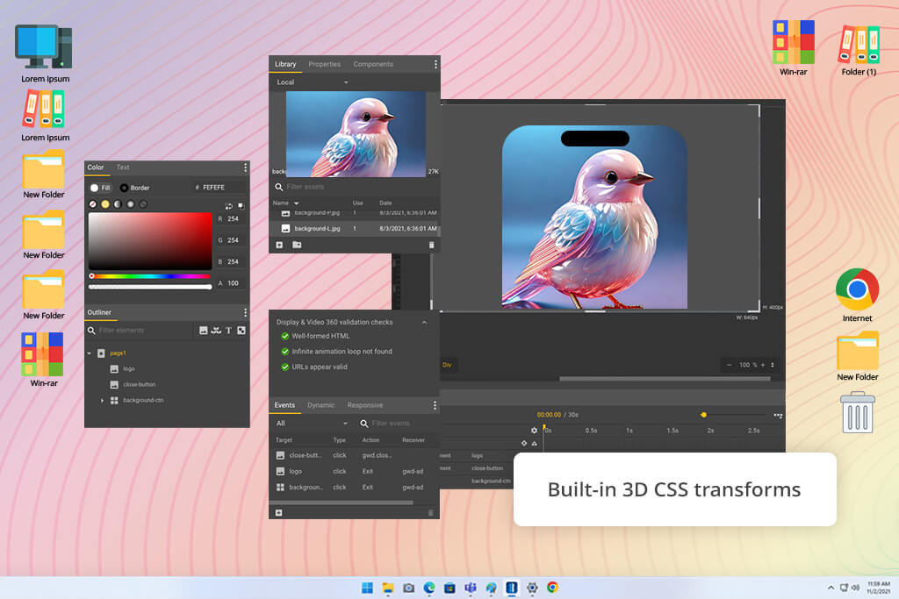Image resolution: width=899 pixels, height=599 pixels.
Task: Click the new folder icon in Library panel
Action: tap(297, 245)
